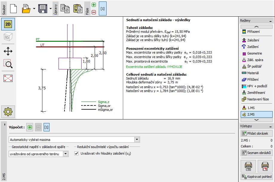Viewport: 275px width, 182px height.
Task: Click the Zemětřesení mode icon
Action: pos(244,93)
